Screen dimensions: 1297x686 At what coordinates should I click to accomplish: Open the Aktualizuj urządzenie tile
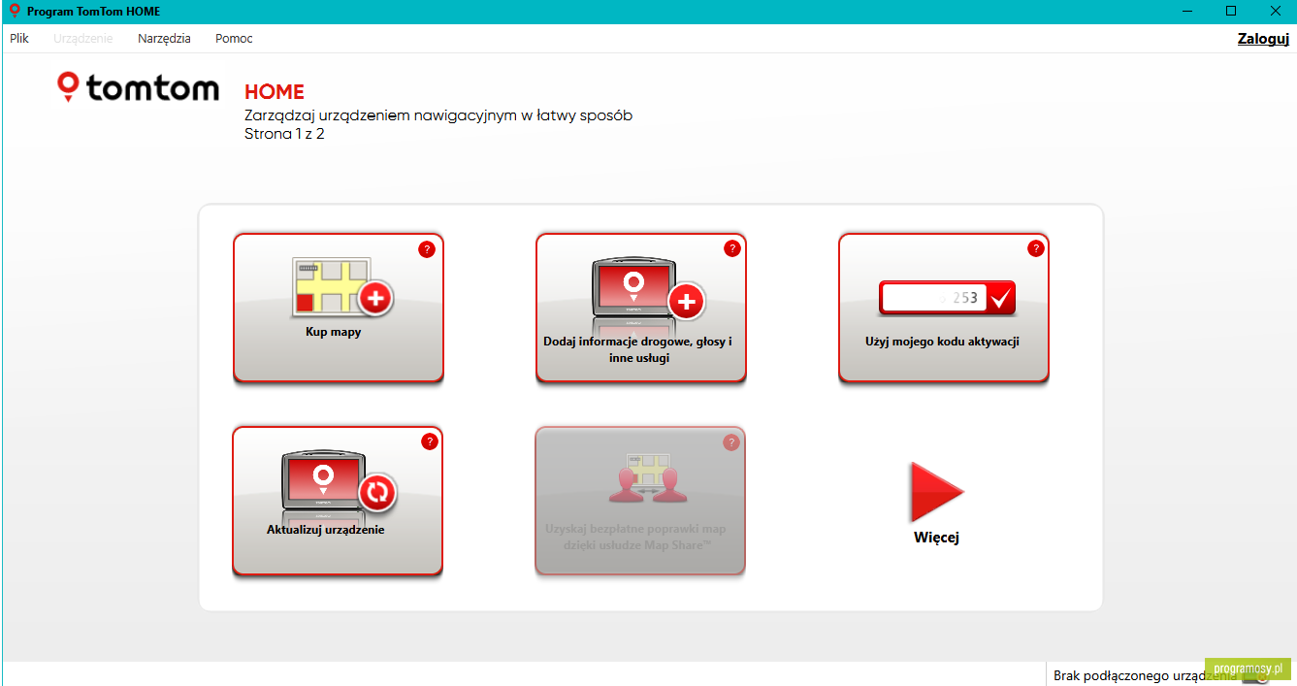338,501
